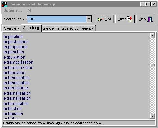Click the Thesaurus app icon in title bar
The height and width of the screenshot is (128, 158).
[x=5, y=4]
